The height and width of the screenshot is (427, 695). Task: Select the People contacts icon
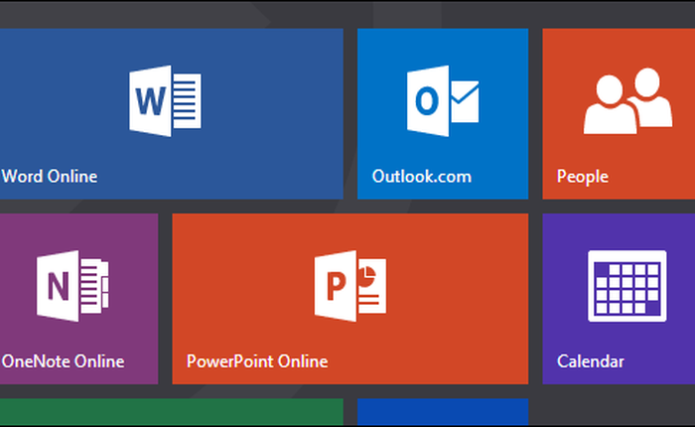click(627, 100)
